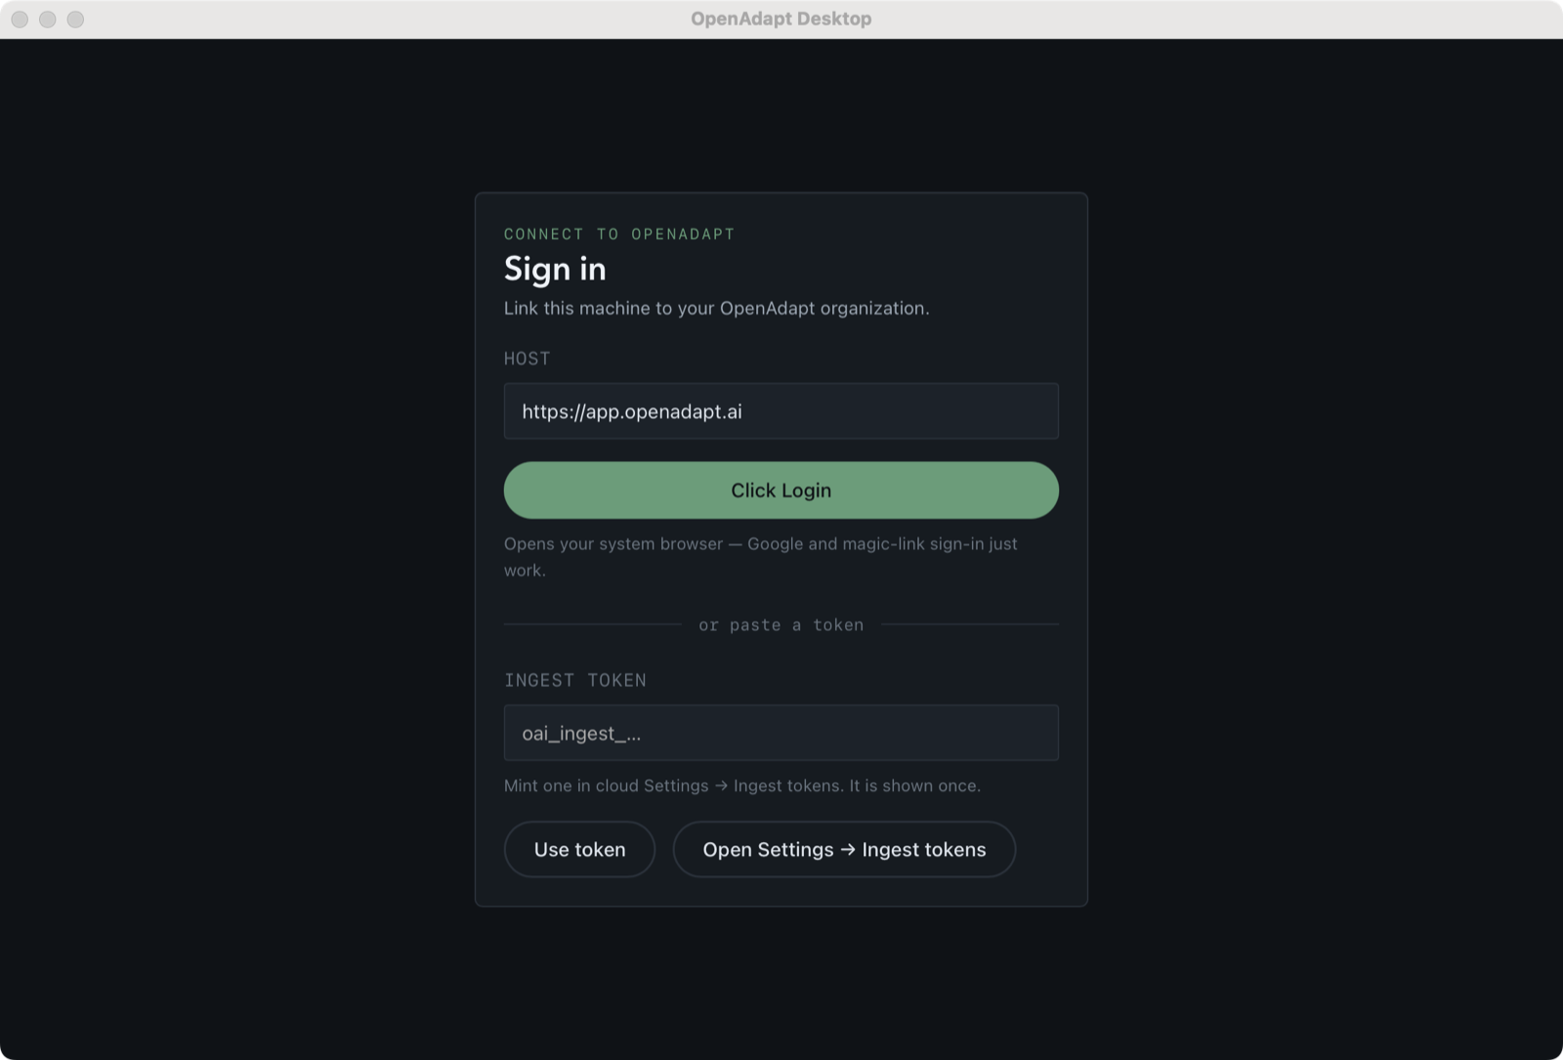
Task: Click the 'Opens your system browser' hint text
Action: 761,557
